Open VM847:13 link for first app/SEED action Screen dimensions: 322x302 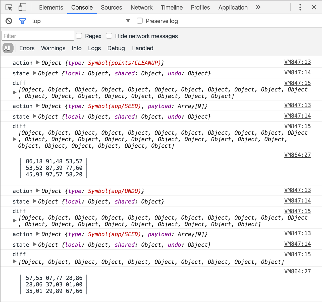[297, 105]
